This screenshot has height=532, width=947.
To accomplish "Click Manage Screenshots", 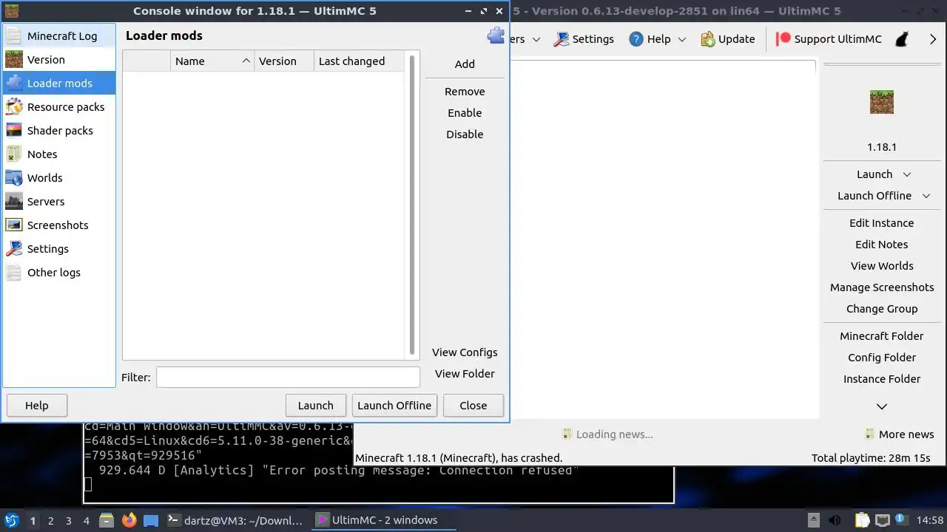I will (882, 287).
